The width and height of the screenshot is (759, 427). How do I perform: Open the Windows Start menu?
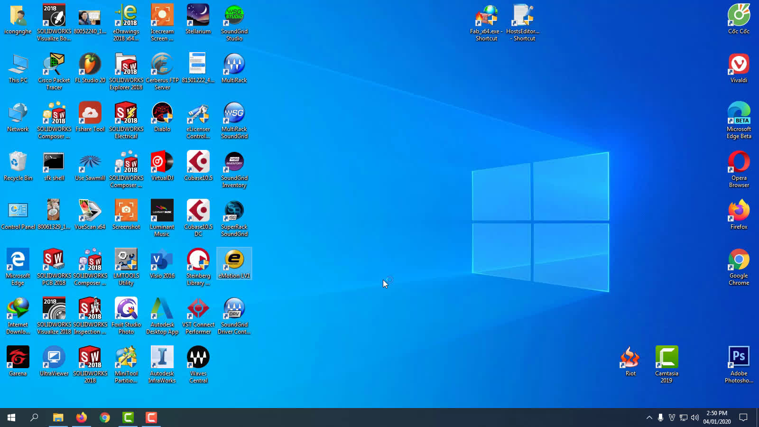(11, 418)
